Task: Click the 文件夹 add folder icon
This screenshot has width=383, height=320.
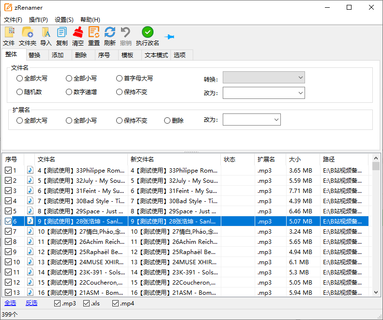Action: coord(28,32)
